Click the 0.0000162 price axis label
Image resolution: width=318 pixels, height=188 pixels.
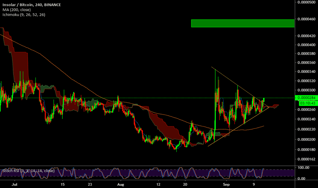pos(306,159)
